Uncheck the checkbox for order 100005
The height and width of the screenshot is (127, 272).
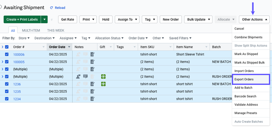[x=7, y=62]
